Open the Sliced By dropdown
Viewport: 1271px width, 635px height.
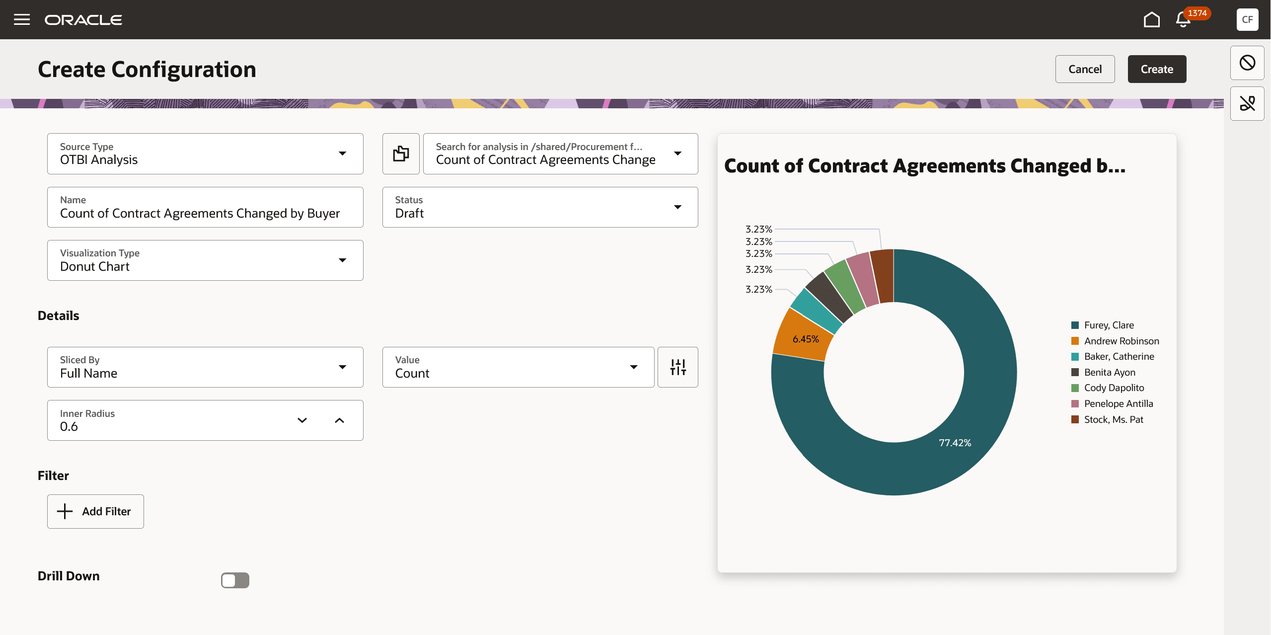(x=343, y=367)
